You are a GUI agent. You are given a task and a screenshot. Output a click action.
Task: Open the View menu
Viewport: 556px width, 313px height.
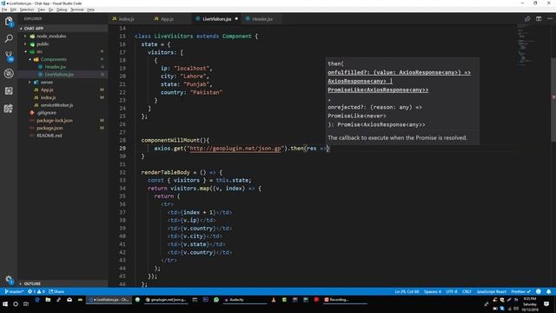(x=42, y=10)
